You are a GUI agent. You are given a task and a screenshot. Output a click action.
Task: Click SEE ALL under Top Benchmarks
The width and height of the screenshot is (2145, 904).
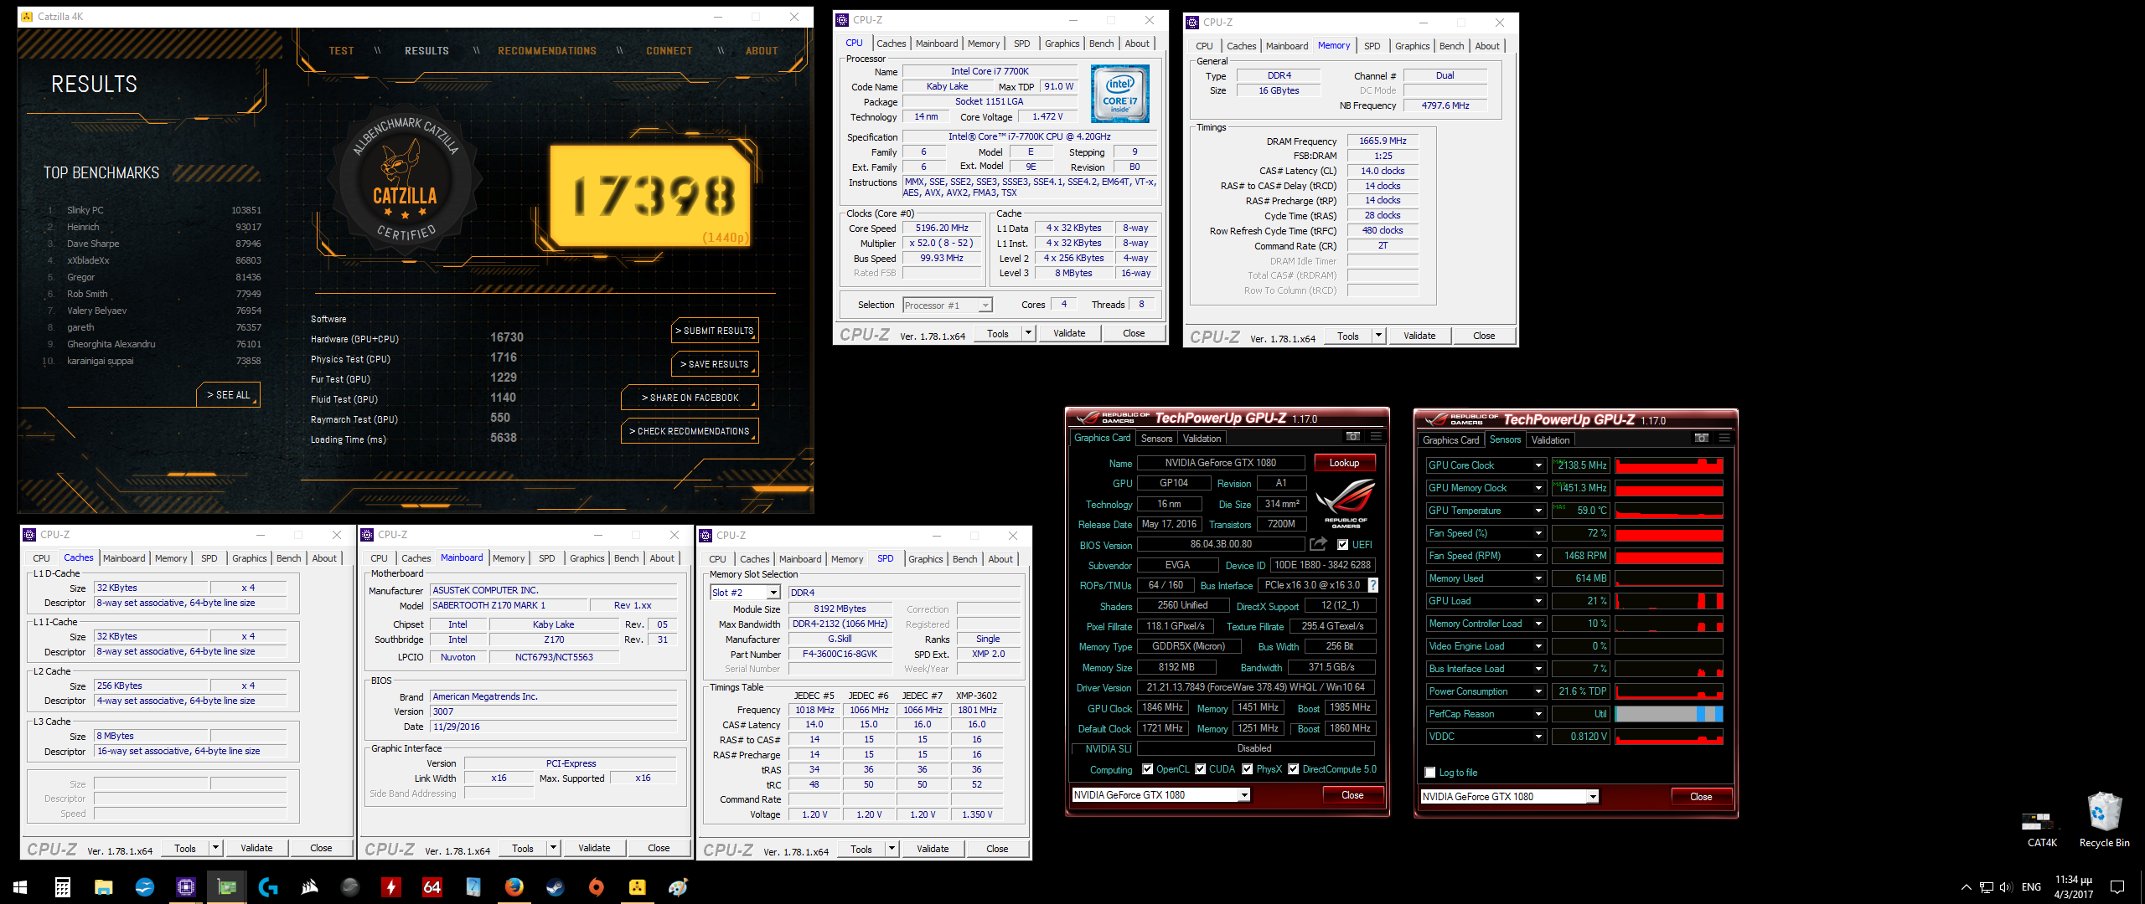(229, 395)
